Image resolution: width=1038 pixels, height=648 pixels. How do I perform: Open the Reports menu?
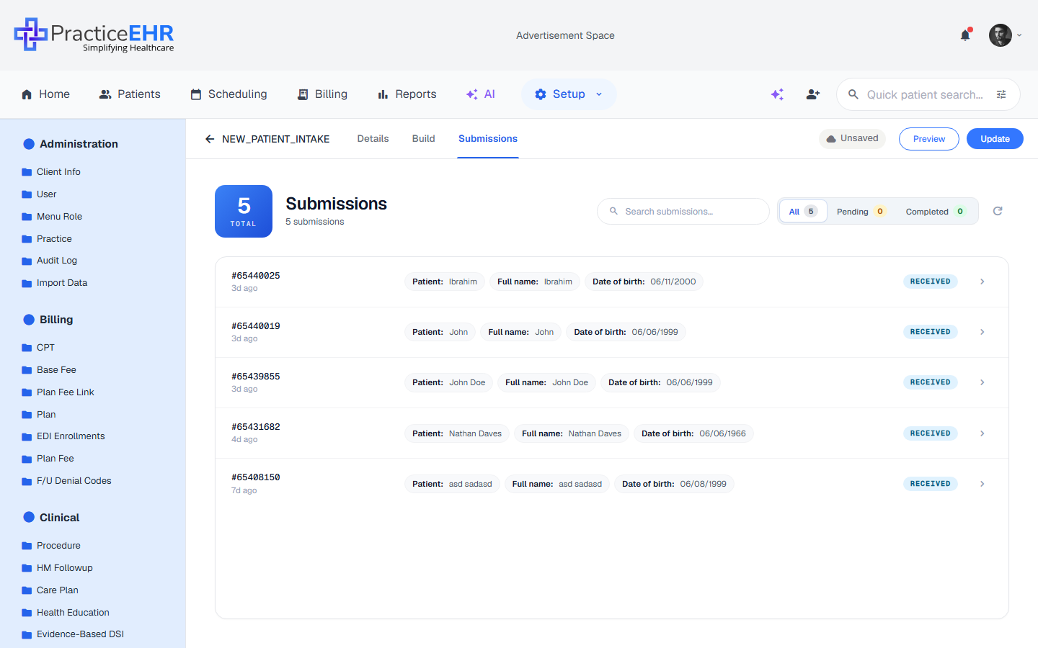(407, 94)
